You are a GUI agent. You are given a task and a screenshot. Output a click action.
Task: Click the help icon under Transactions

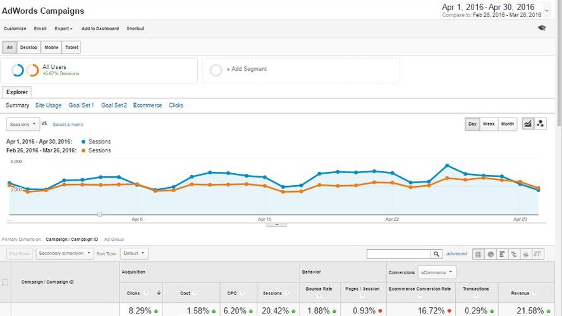click(x=475, y=296)
